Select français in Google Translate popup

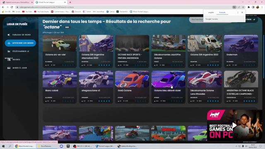pyautogui.click(x=222, y=12)
